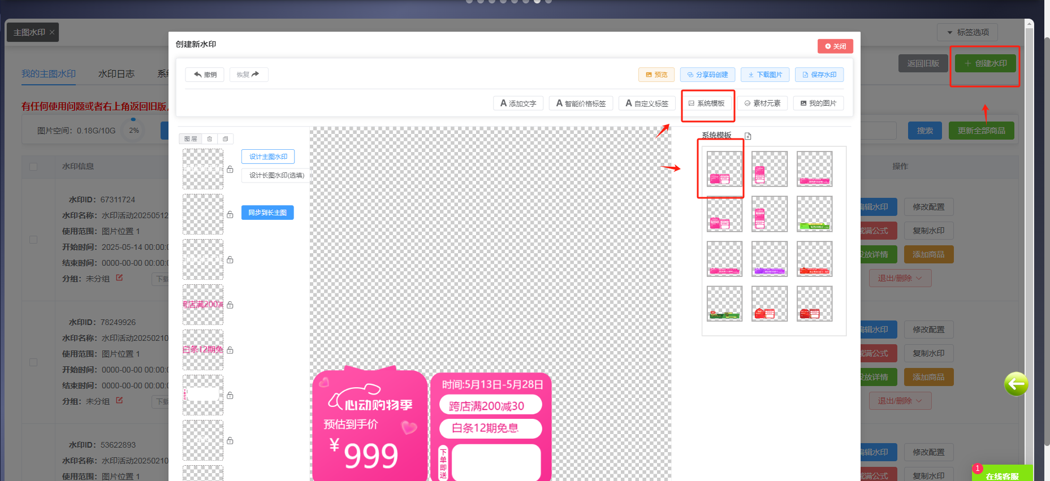Click the 撤销 undo arrow button
Image resolution: width=1050 pixels, height=481 pixels.
click(x=205, y=75)
